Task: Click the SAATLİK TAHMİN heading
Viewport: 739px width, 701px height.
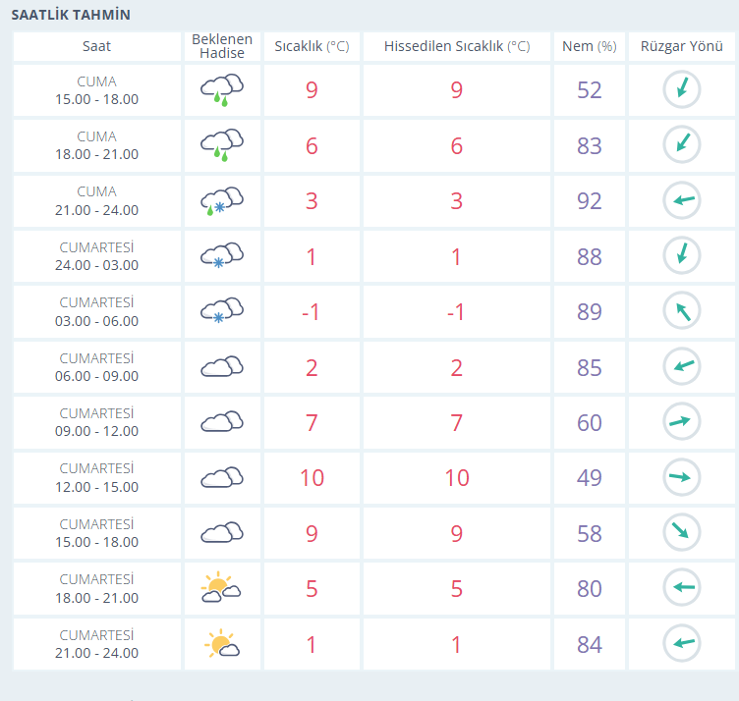Action: click(x=71, y=15)
